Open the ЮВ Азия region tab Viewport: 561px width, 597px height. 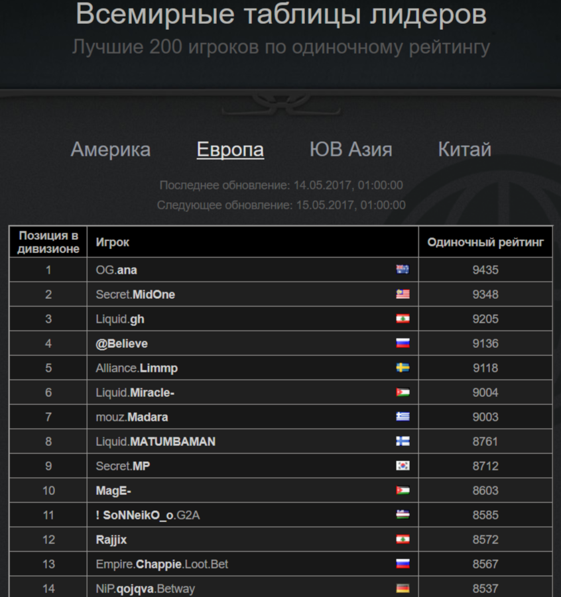click(351, 149)
